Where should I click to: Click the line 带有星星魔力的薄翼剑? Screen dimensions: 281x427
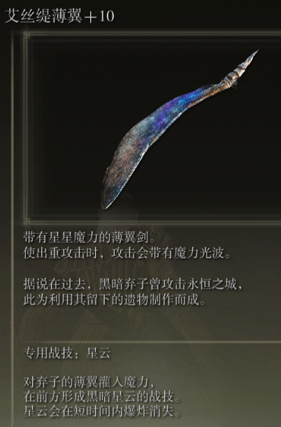click(89, 237)
